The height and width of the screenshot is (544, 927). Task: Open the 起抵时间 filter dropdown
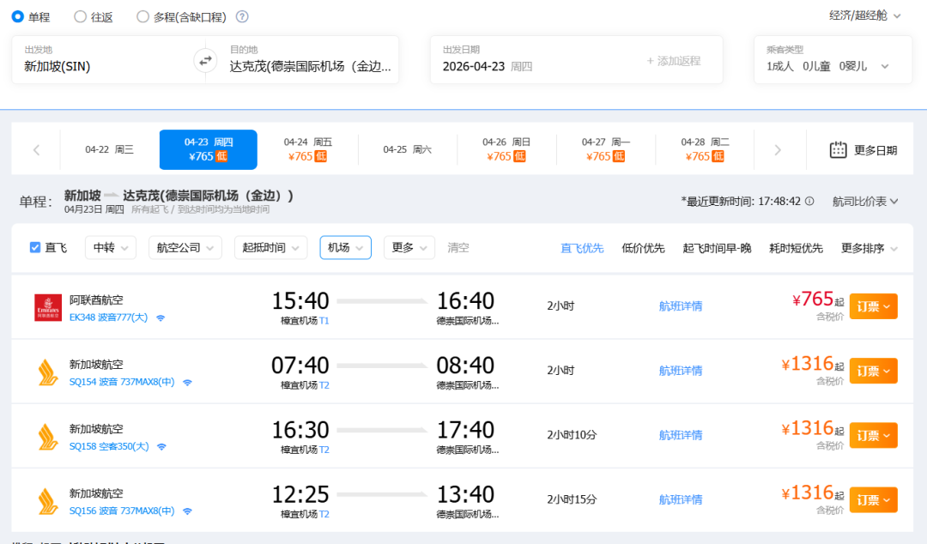tap(270, 248)
